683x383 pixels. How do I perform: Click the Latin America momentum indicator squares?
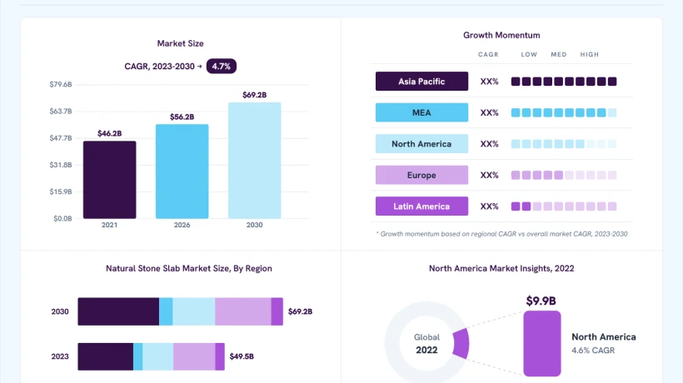(564, 206)
